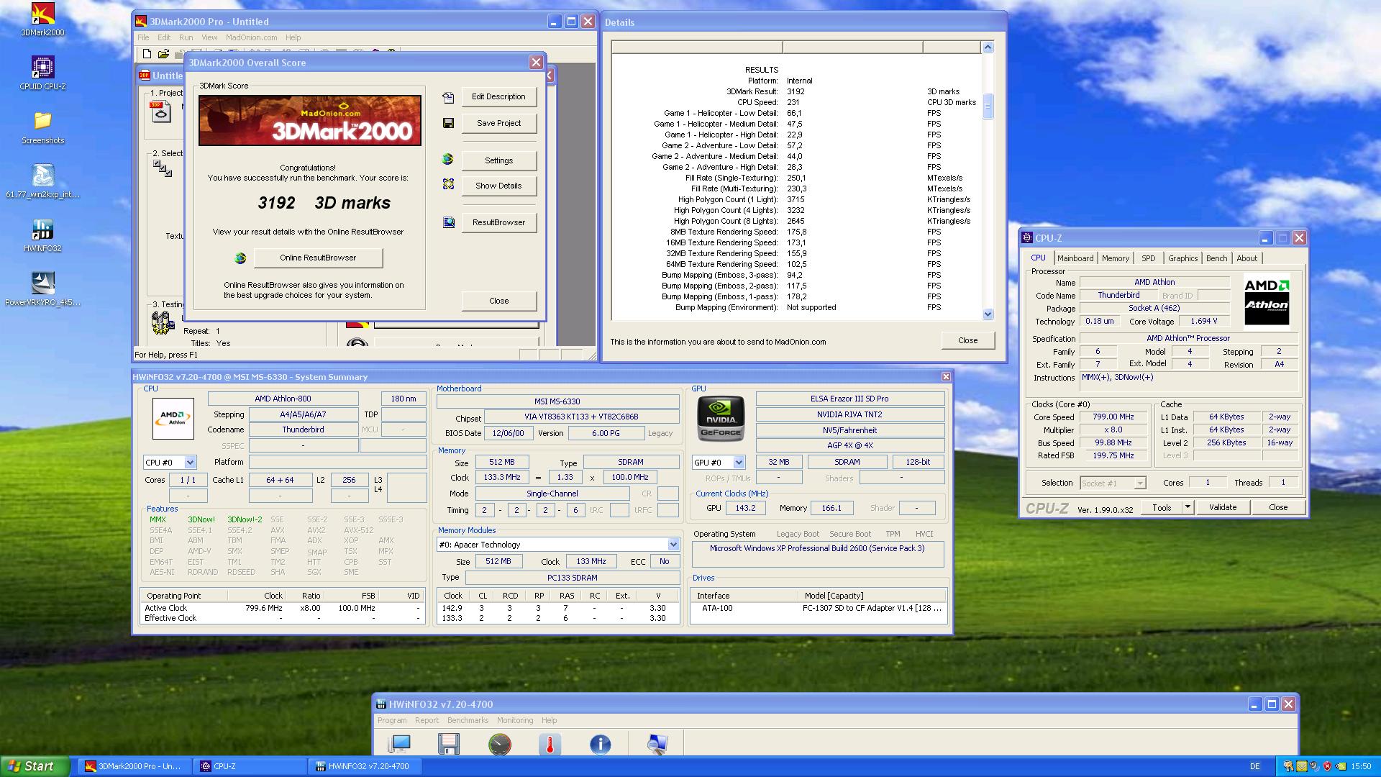Click the Show Details button
1381x777 pixels.
click(x=498, y=186)
